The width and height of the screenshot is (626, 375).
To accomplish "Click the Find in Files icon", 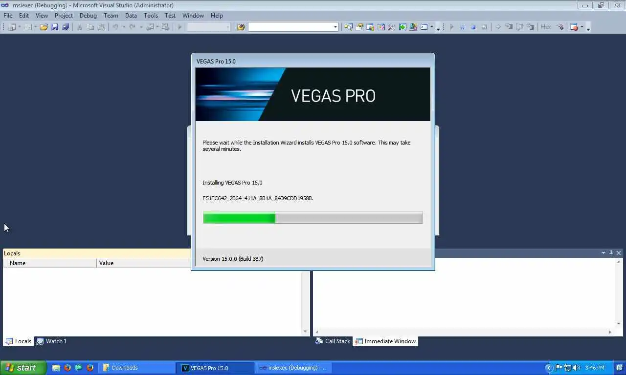I will 241,27.
